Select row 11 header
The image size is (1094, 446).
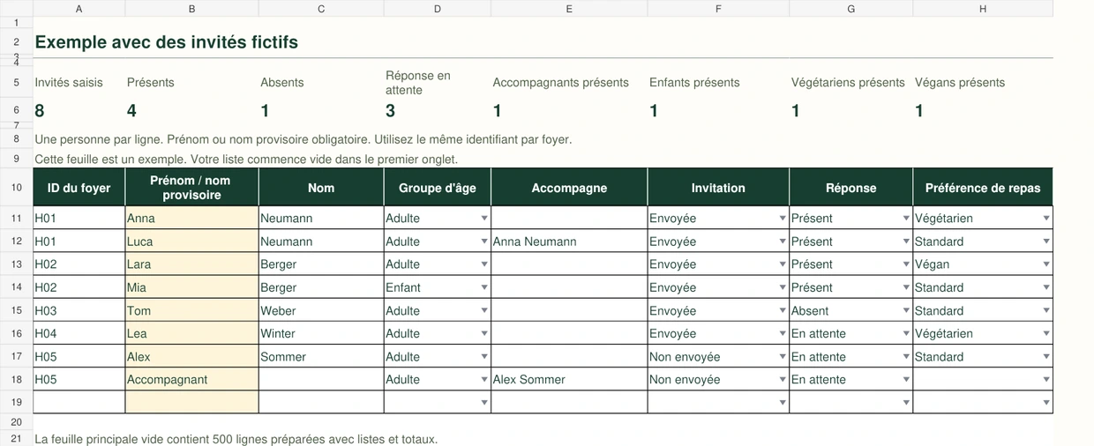16,218
